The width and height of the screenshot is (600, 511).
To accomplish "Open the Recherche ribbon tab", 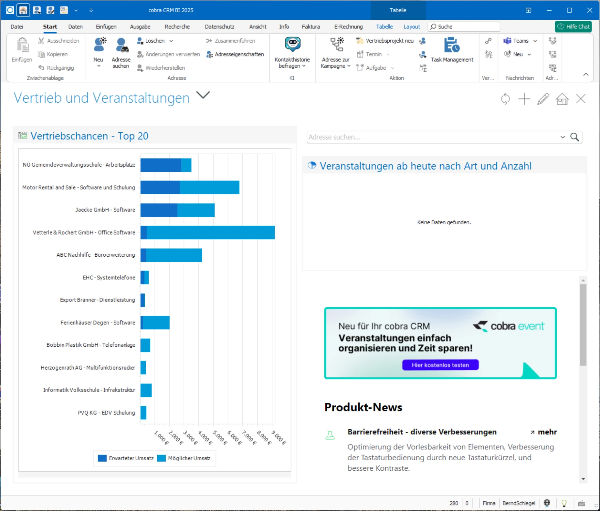I will 177,27.
